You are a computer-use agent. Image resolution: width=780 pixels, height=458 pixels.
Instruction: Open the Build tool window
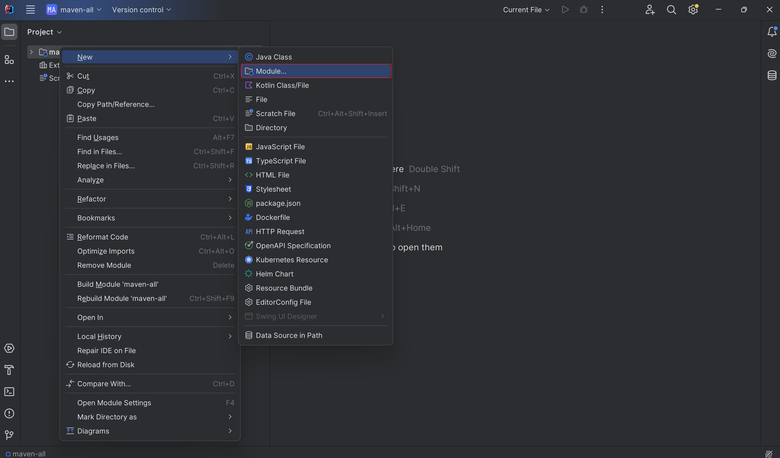(9, 370)
